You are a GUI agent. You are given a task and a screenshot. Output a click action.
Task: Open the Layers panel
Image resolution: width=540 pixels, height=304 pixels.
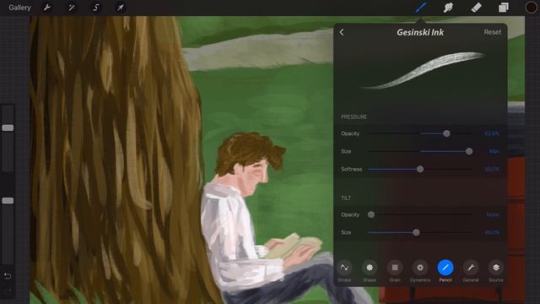click(504, 8)
